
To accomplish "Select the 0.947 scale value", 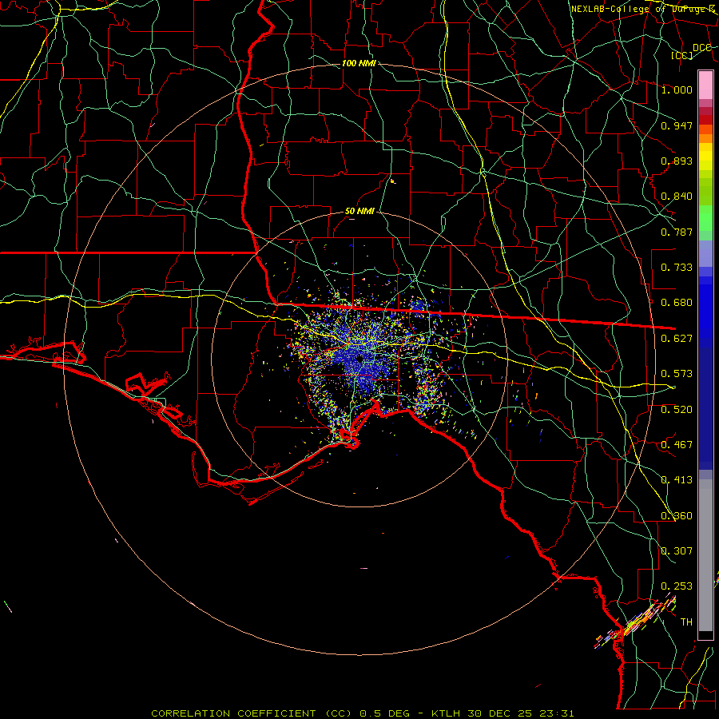I will click(x=677, y=125).
